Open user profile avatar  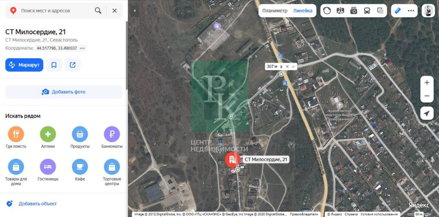coord(428,11)
